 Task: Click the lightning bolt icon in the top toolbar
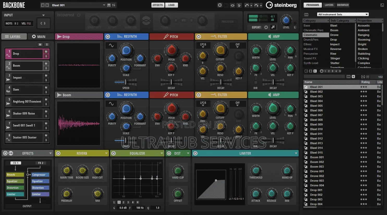(239, 5)
